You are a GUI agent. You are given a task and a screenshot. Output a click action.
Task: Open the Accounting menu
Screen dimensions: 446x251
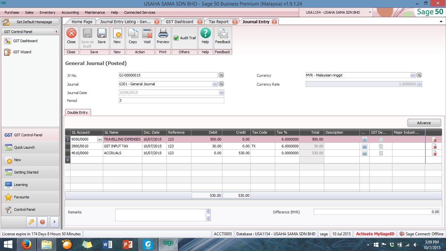click(x=70, y=12)
